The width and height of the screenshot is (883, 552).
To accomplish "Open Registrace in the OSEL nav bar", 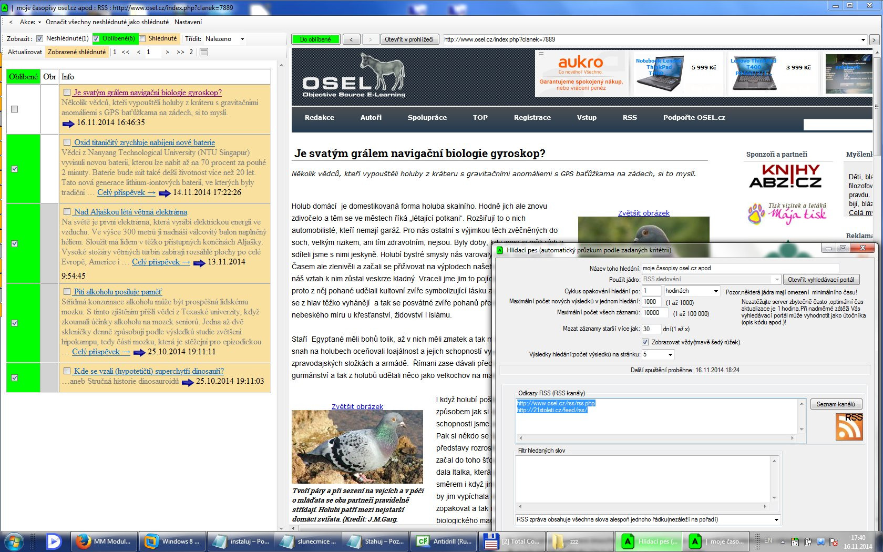I will click(x=532, y=117).
